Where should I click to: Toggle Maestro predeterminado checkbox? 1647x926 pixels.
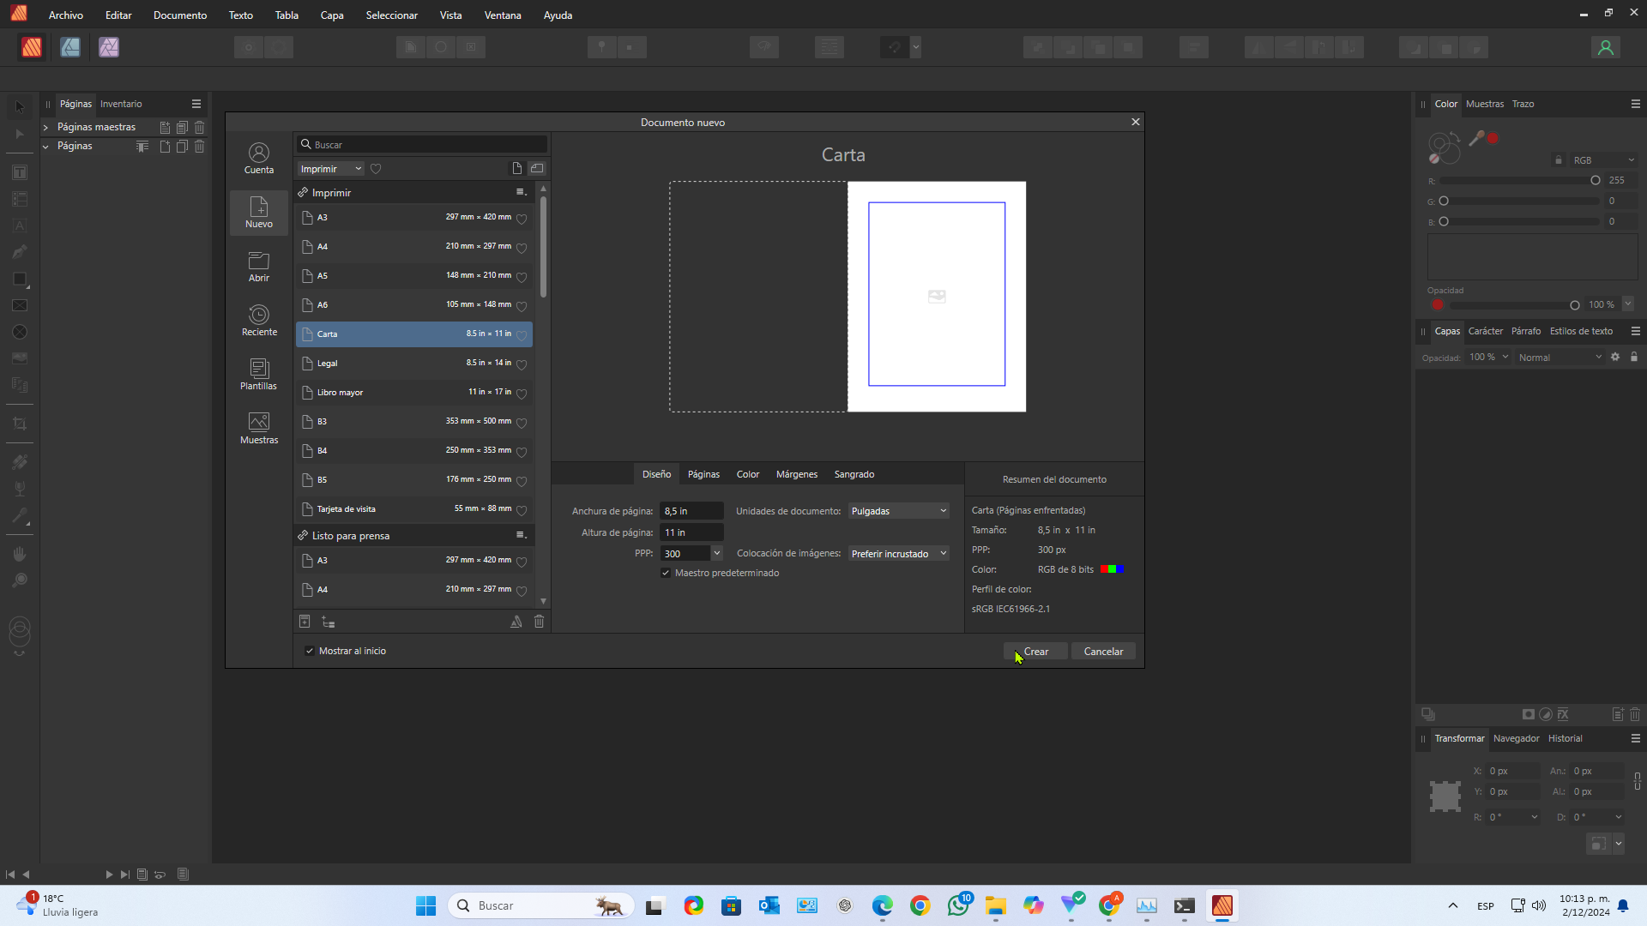click(x=666, y=573)
